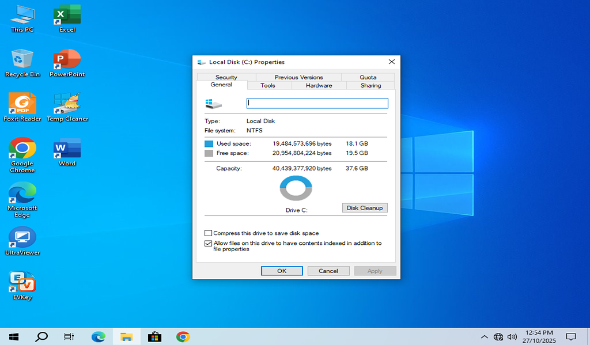Open the Excel desktop shortcut
Screen dimensions: 590x345
click(x=67, y=16)
